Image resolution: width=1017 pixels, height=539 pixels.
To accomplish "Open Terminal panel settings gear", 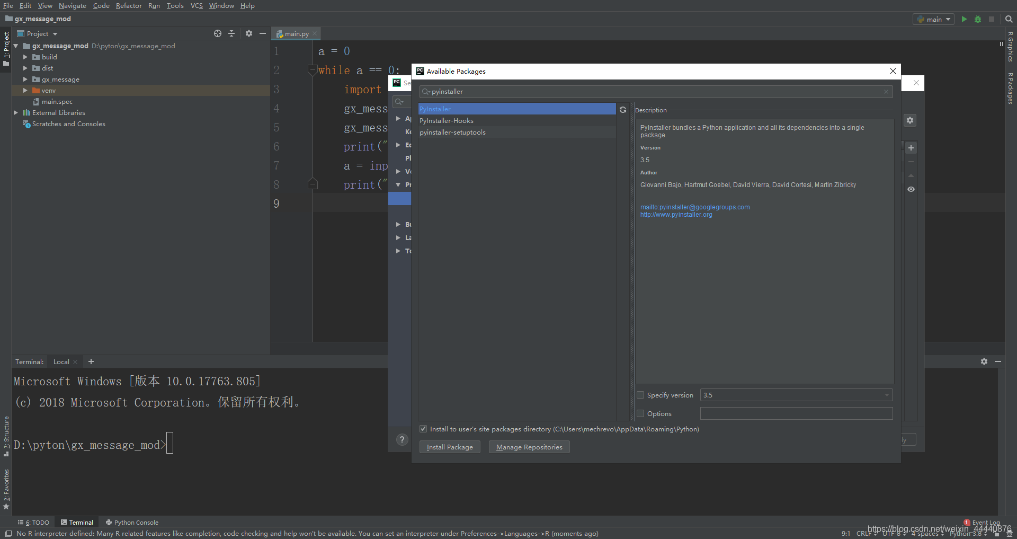I will (x=984, y=361).
